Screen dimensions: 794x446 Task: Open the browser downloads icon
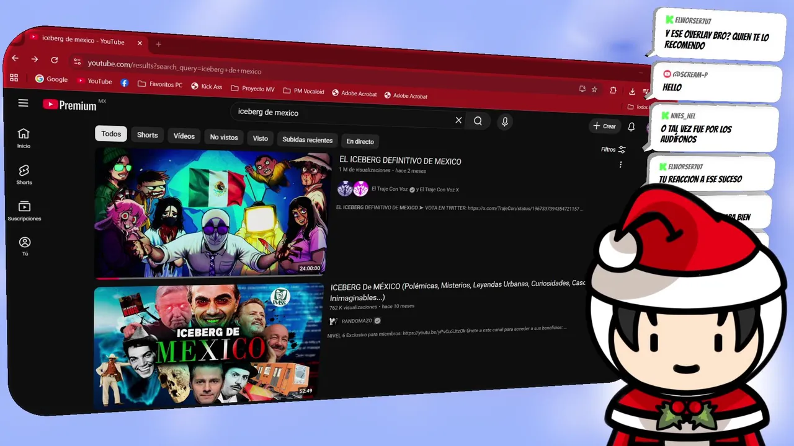631,91
